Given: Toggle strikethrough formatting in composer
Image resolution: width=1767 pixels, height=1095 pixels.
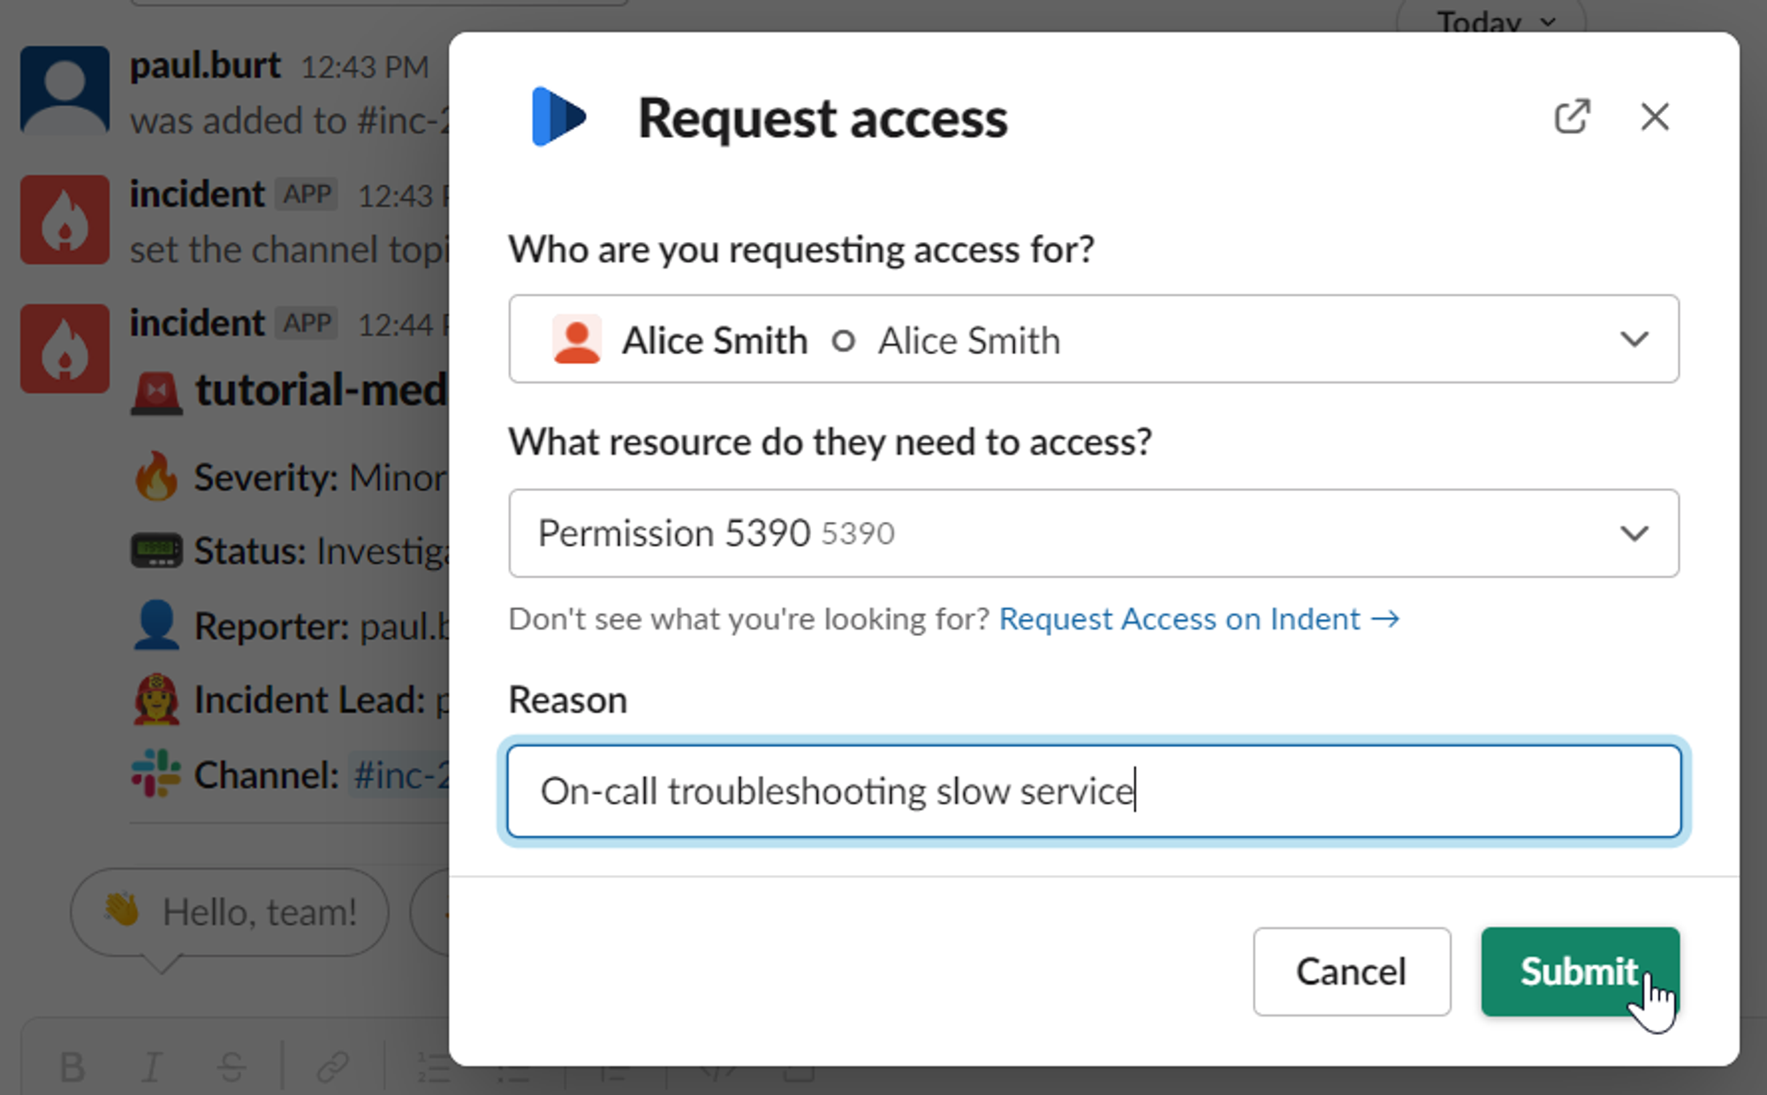Looking at the screenshot, I should (x=231, y=1067).
